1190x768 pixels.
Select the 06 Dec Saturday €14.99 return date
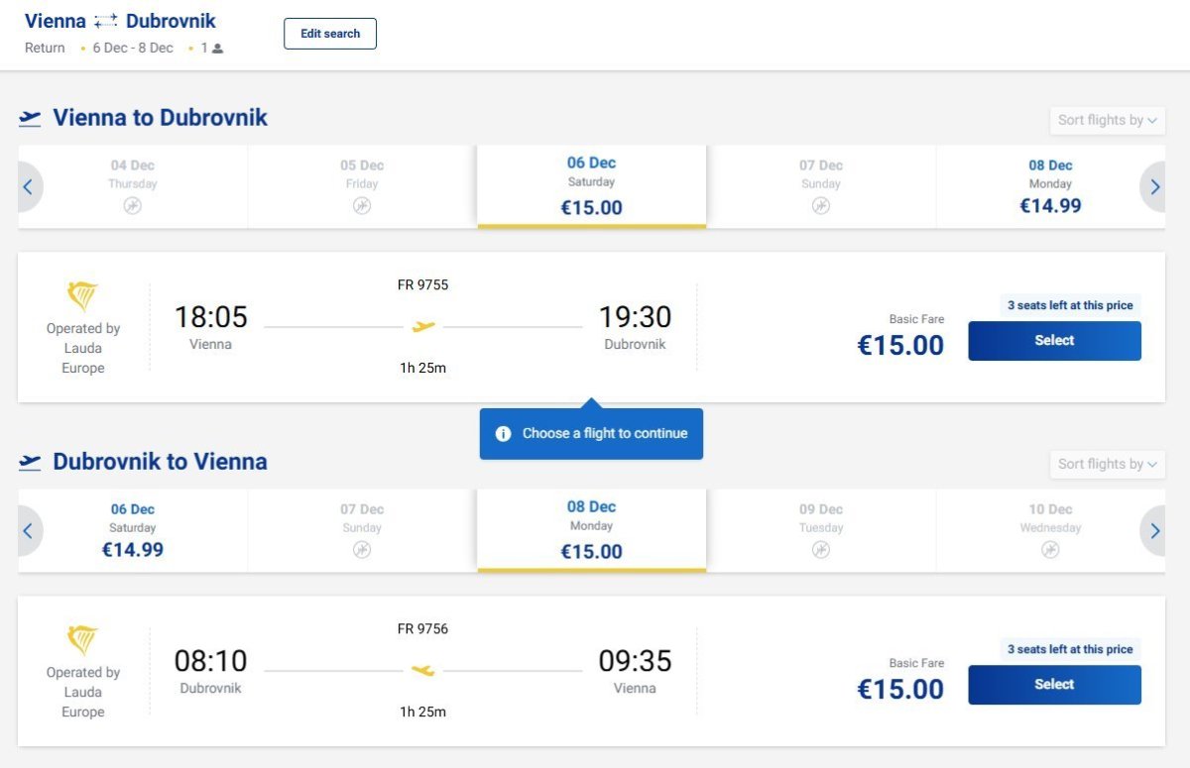[133, 530]
